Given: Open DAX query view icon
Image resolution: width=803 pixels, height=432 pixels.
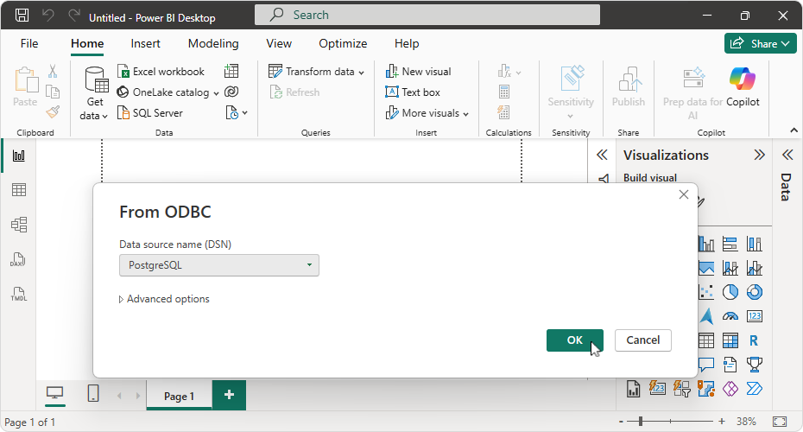Looking at the screenshot, I should [x=18, y=259].
